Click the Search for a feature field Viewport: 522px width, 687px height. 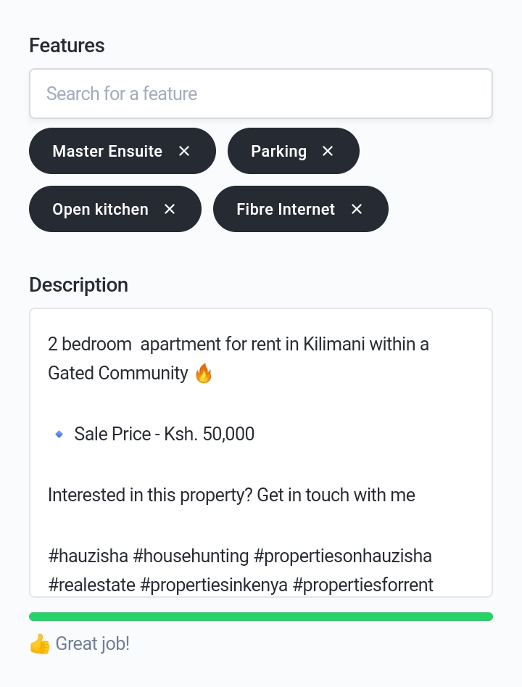click(261, 94)
